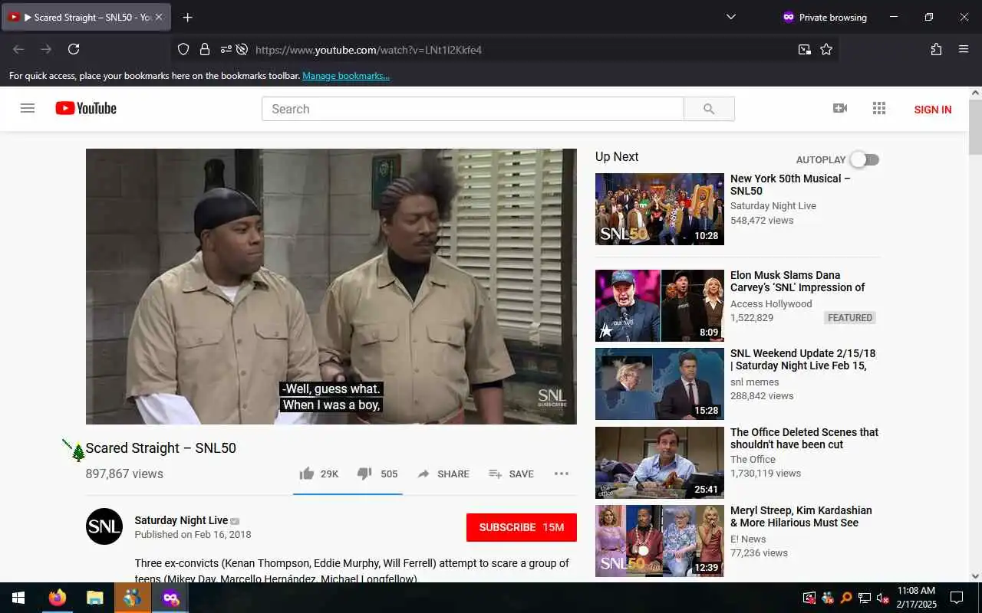982x613 pixels.
Task: Open the blocked autoplay permission icon
Action: tap(242, 49)
